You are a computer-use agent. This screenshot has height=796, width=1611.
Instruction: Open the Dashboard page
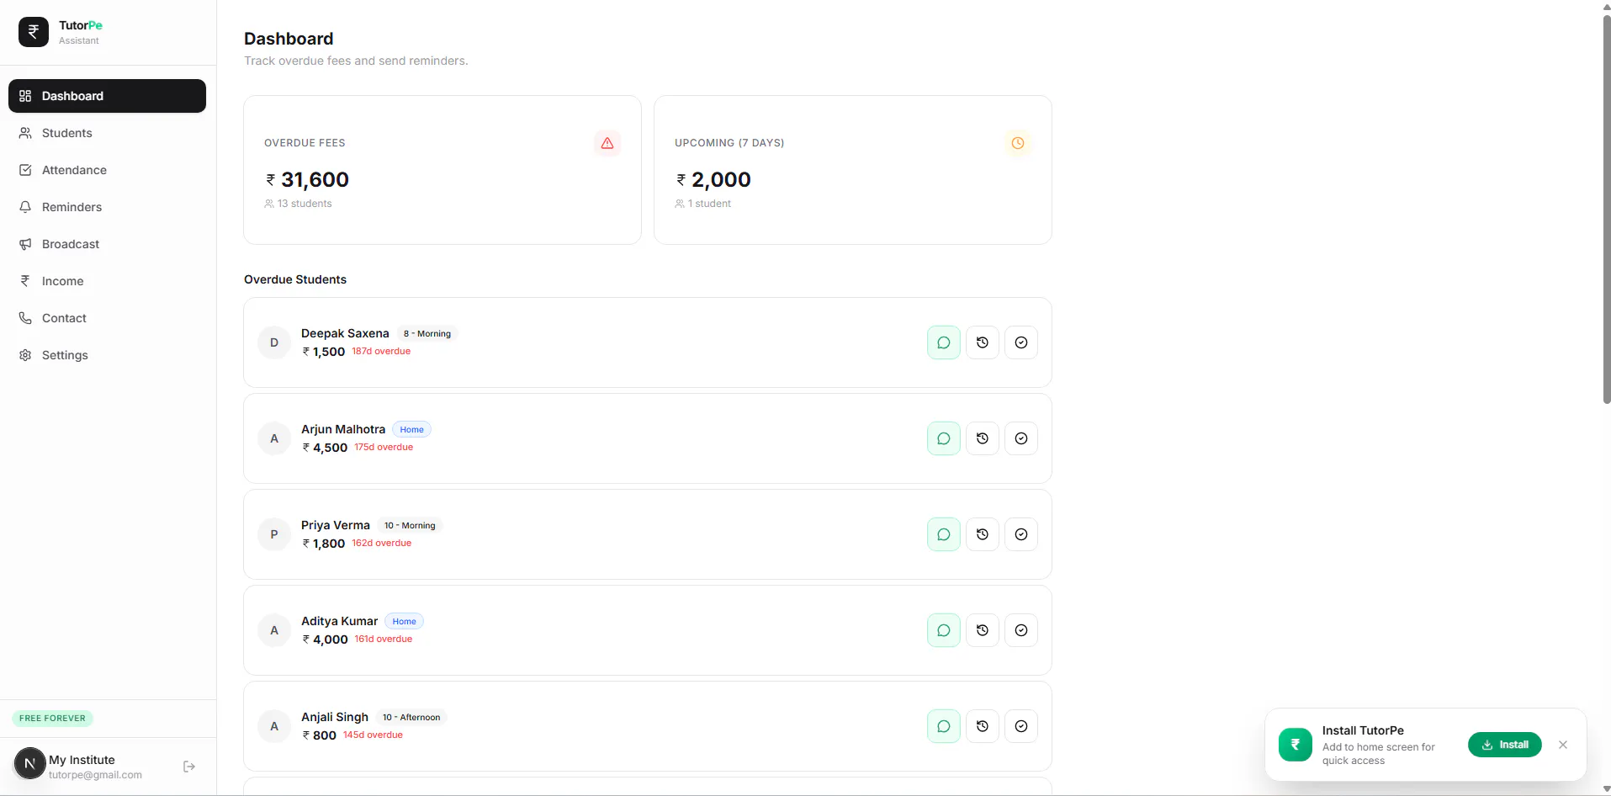coord(107,96)
